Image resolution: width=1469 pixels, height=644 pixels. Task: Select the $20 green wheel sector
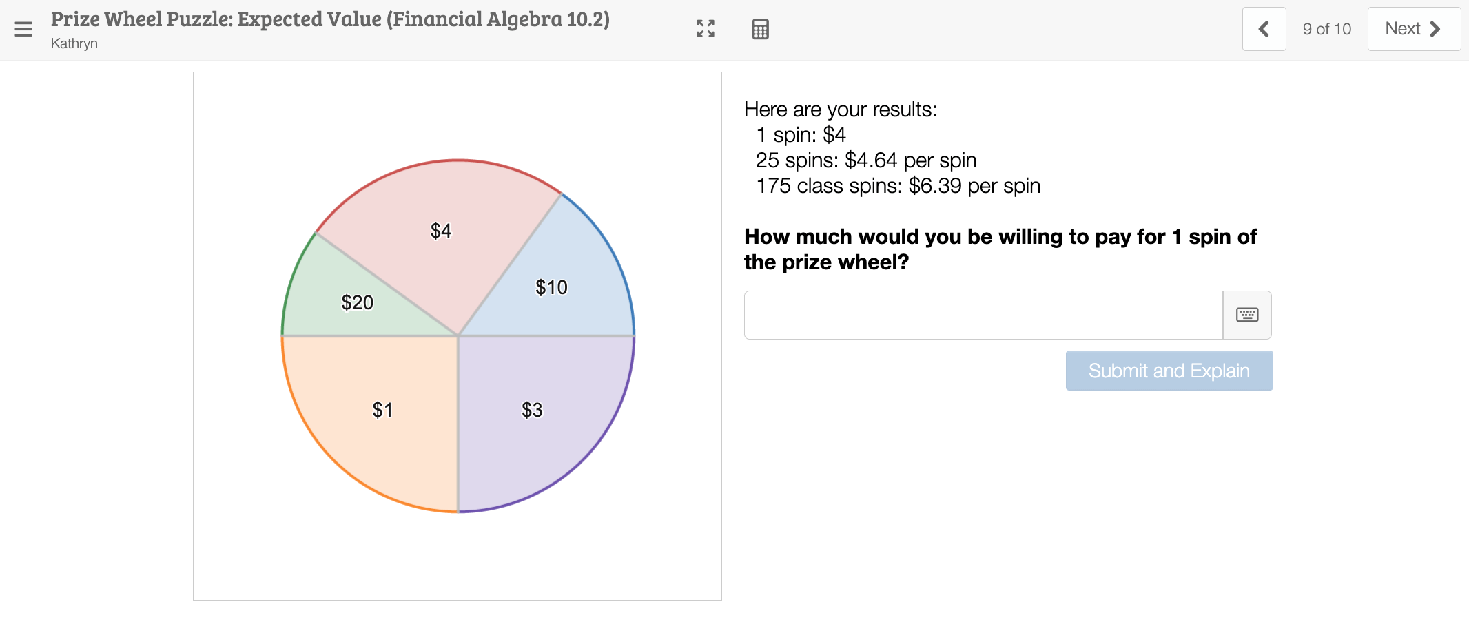pos(357,302)
